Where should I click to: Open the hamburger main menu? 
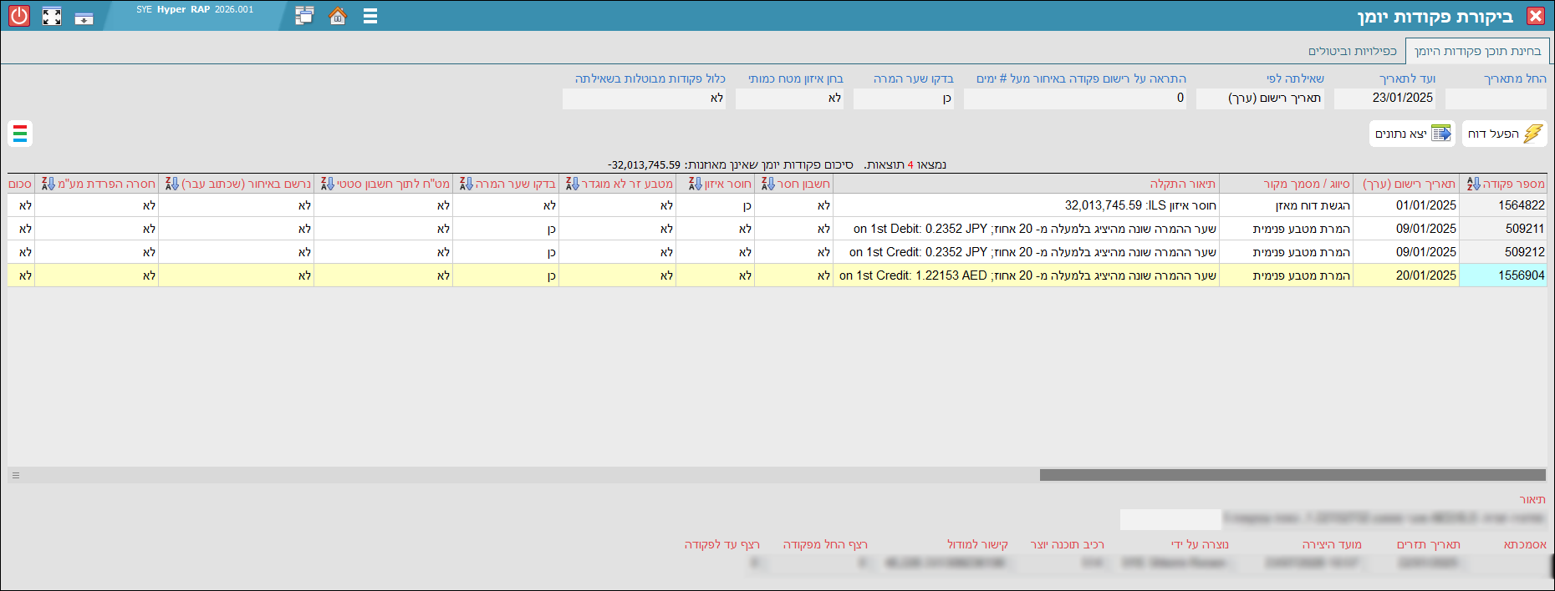click(x=370, y=16)
